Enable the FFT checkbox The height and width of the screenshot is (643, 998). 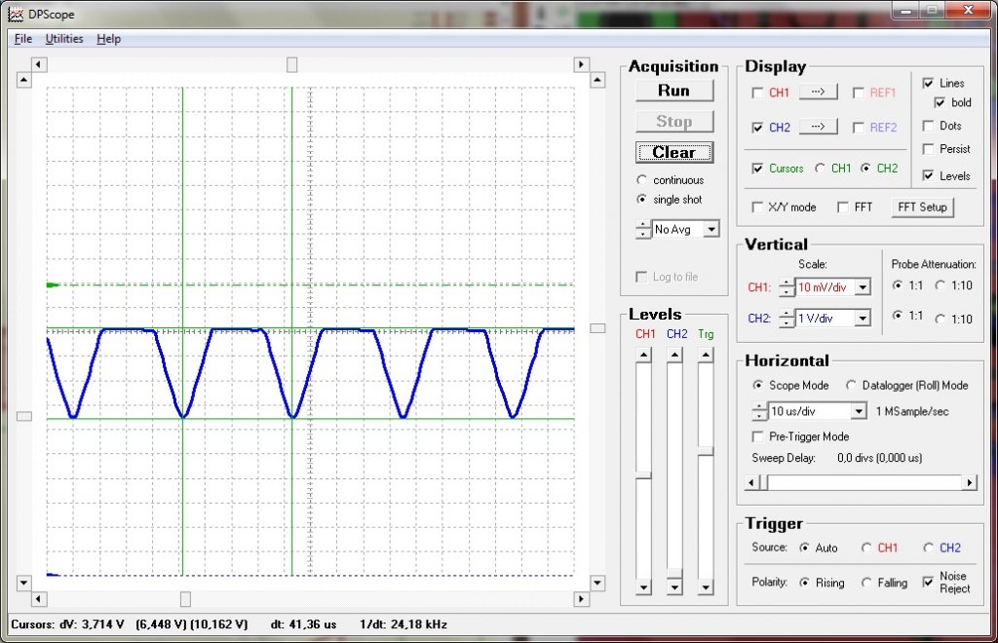(843, 208)
